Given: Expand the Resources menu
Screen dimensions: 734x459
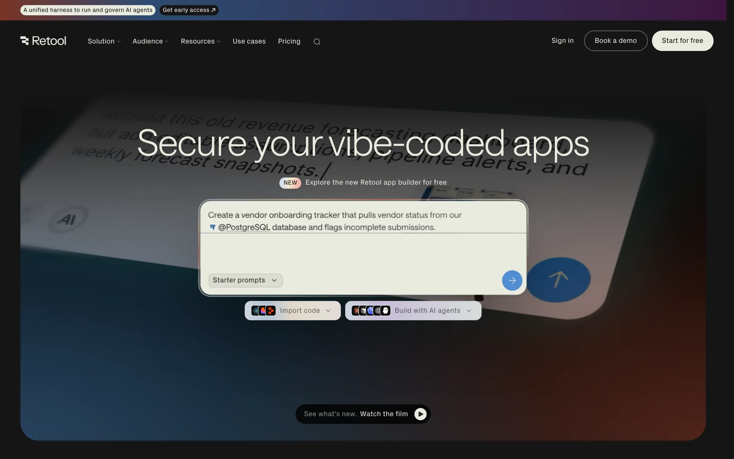Looking at the screenshot, I should click(x=200, y=41).
